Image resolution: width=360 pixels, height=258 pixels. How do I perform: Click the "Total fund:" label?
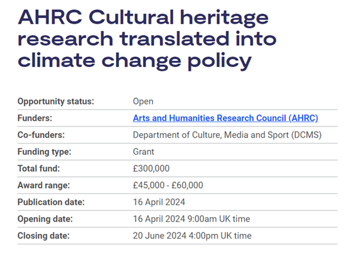pyautogui.click(x=39, y=168)
